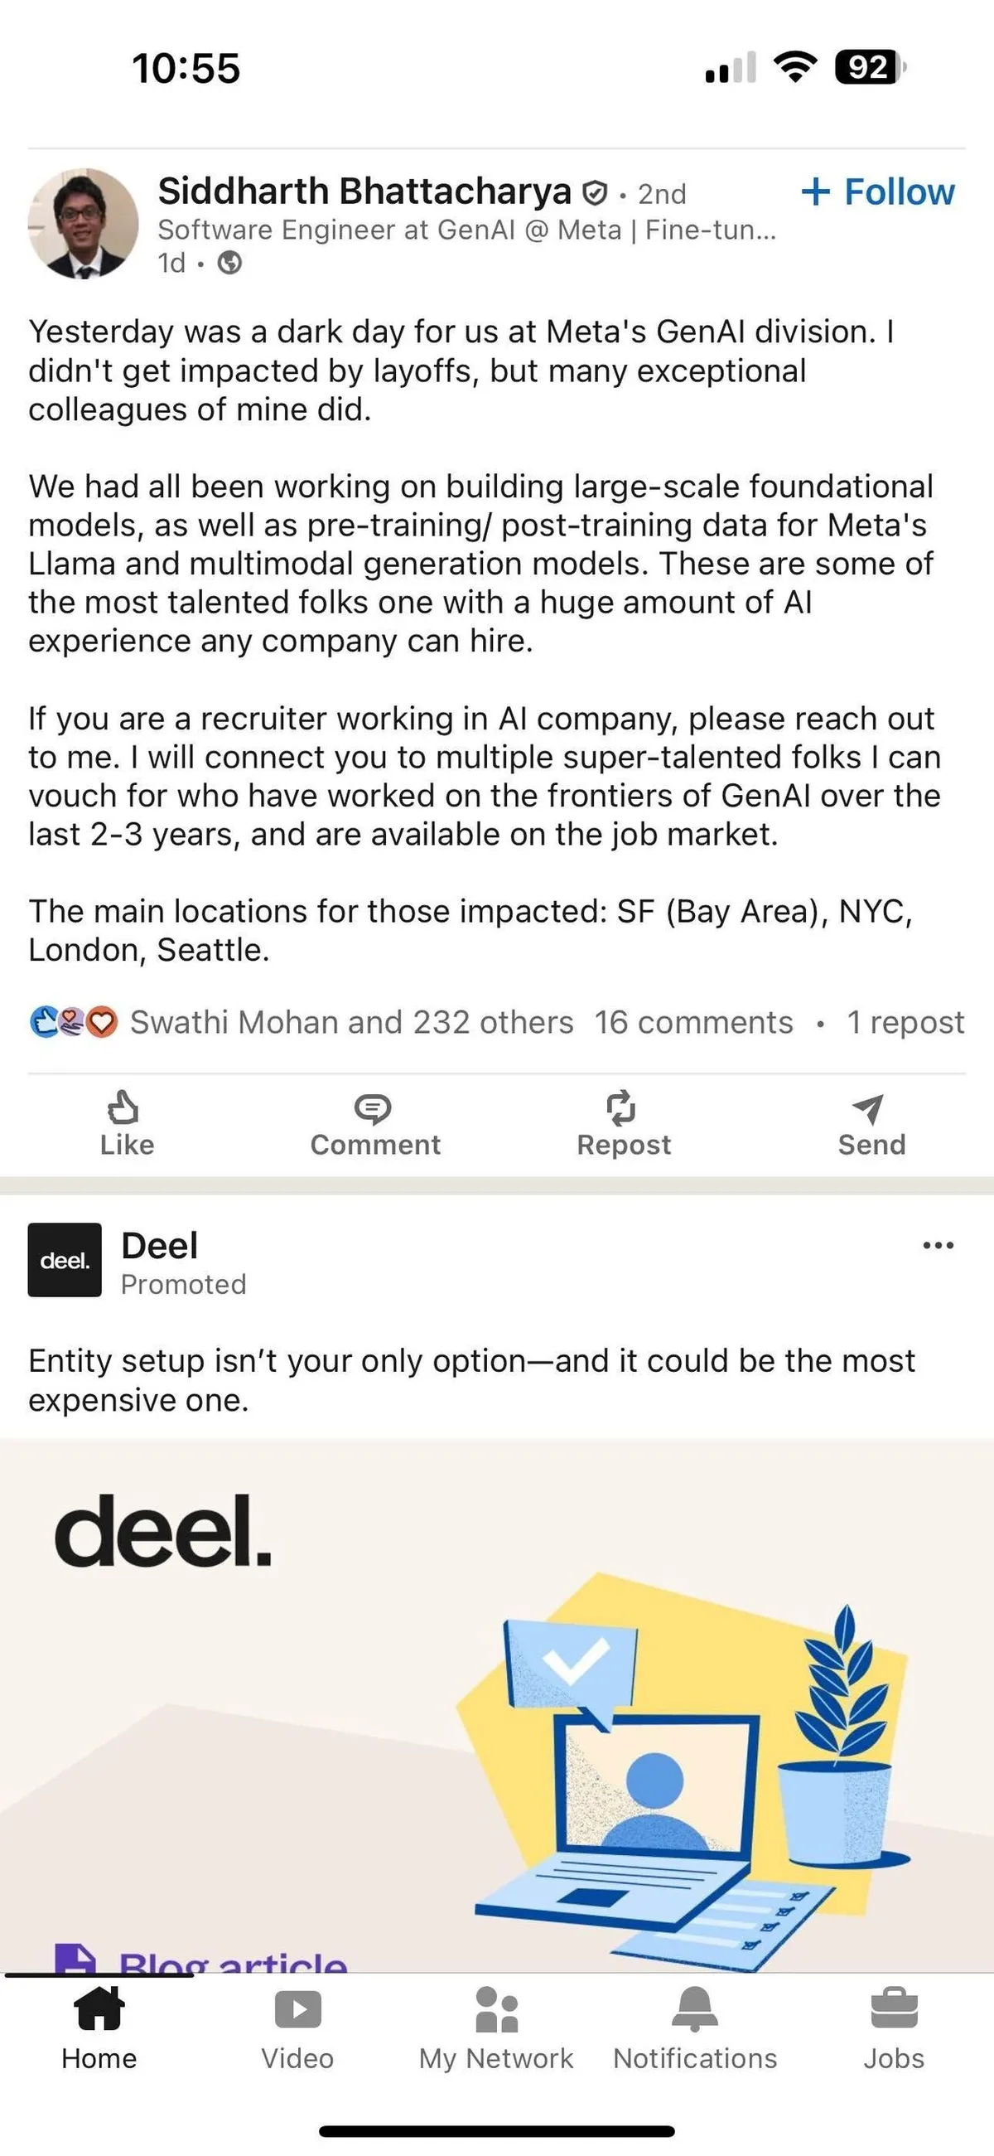View the 1 repost link
Viewport: 994px width, 2156px height.
(905, 1023)
